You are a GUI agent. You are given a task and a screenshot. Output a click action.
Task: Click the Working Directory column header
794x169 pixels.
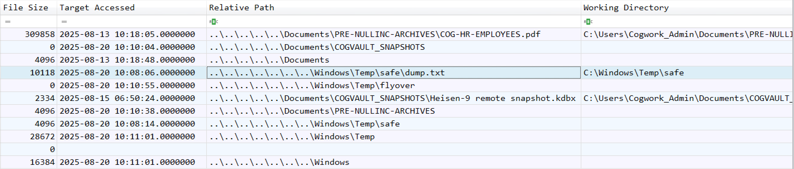click(x=626, y=8)
